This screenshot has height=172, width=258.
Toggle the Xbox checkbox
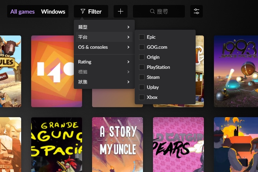coord(142,97)
